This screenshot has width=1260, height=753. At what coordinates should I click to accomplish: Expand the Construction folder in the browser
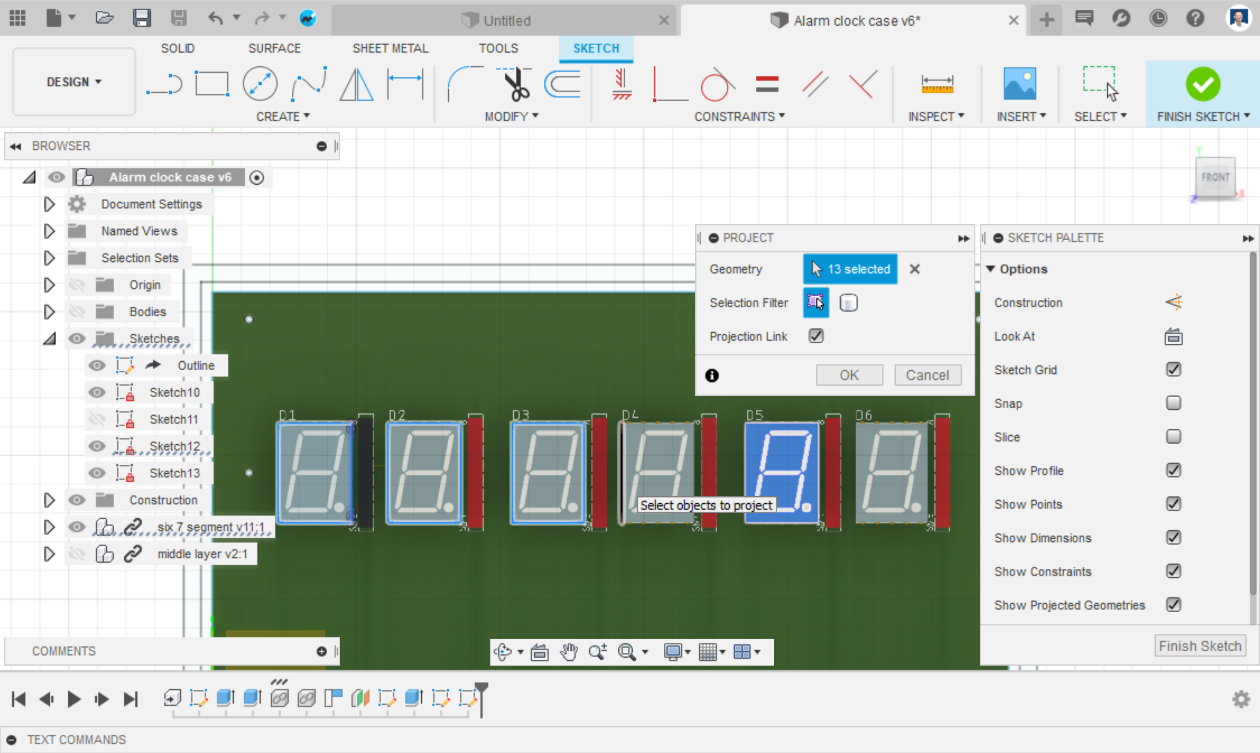pos(49,500)
